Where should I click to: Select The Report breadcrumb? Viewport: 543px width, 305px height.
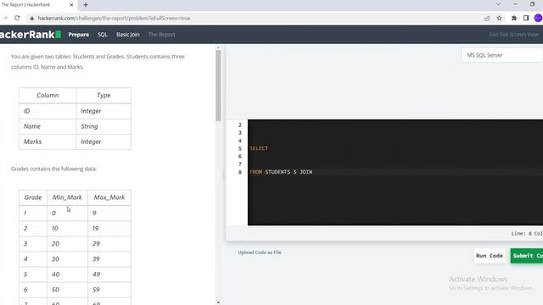click(162, 35)
